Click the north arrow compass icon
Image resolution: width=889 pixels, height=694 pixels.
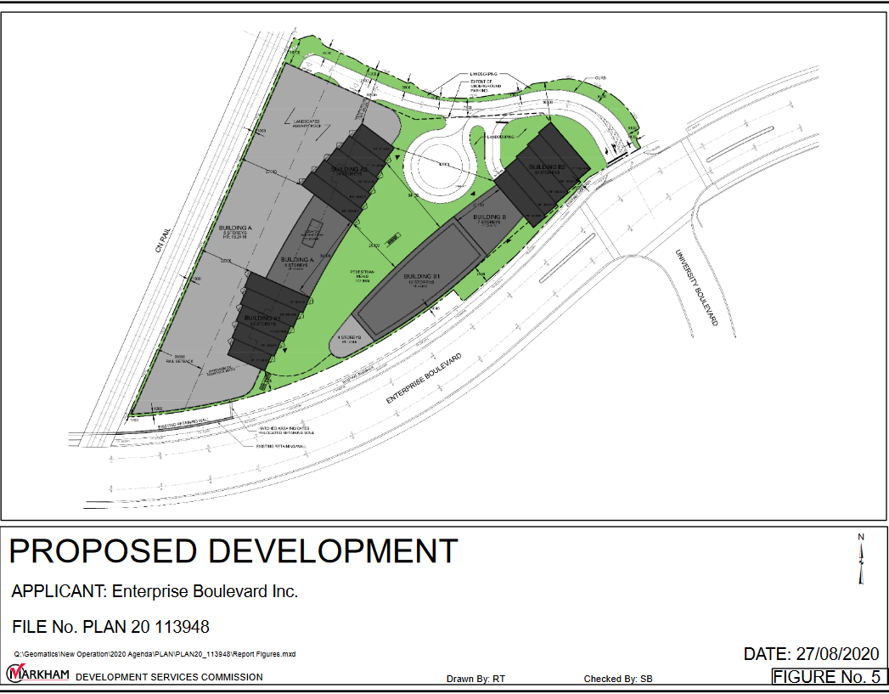click(861, 558)
